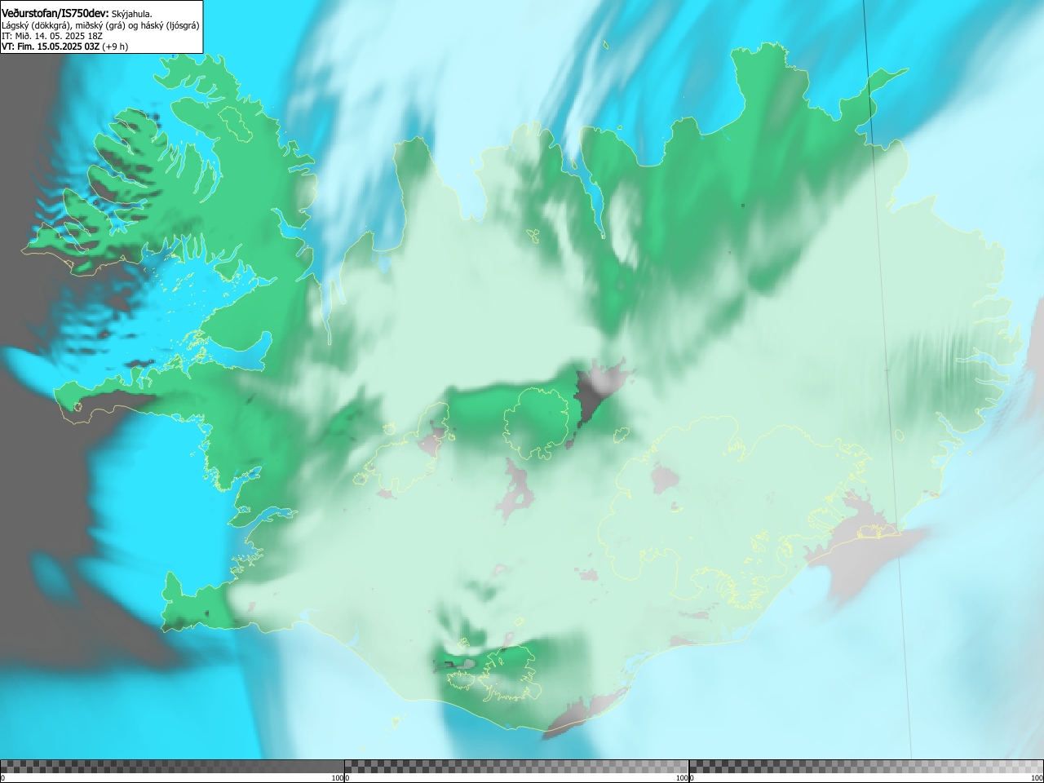This screenshot has height=783, width=1044.
Task: Click the title 'Veðurstofan/IS750dev: Skýjahula.'
Action: [77, 13]
